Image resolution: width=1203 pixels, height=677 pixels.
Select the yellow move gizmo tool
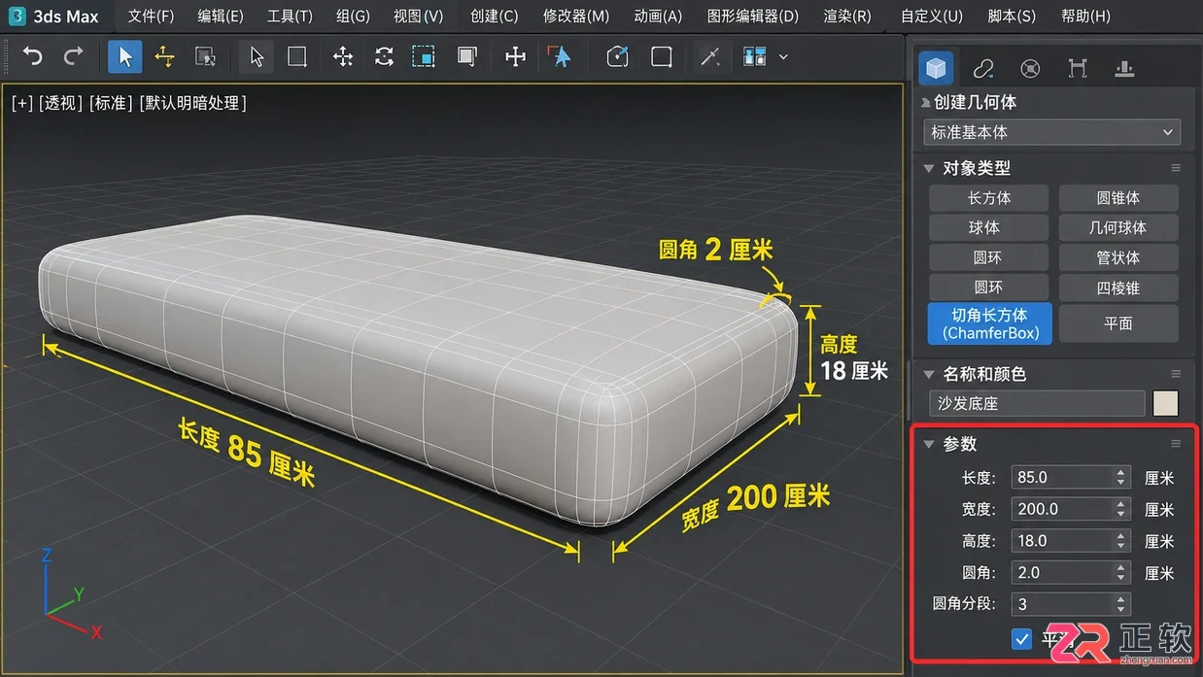point(164,56)
